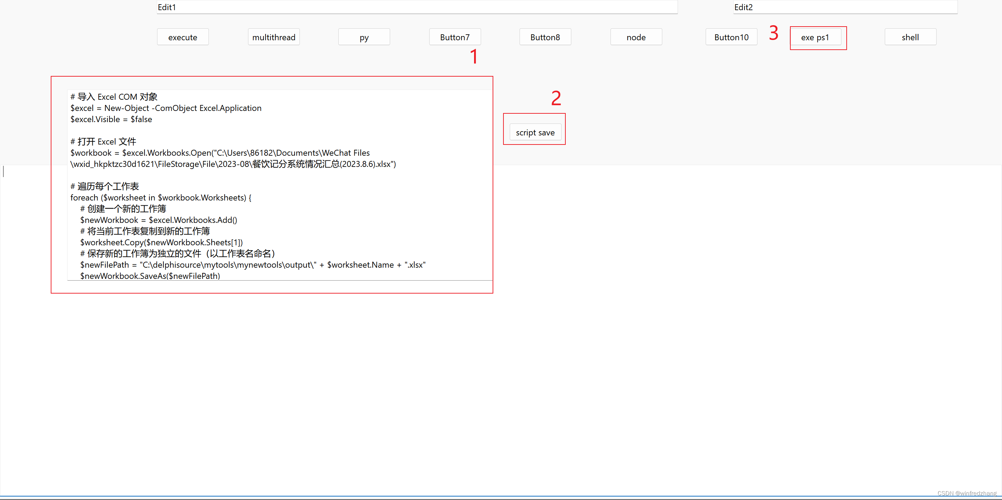Click the '$excel = New-Object -ComObject' line
1002x500 pixels.
coord(166,108)
